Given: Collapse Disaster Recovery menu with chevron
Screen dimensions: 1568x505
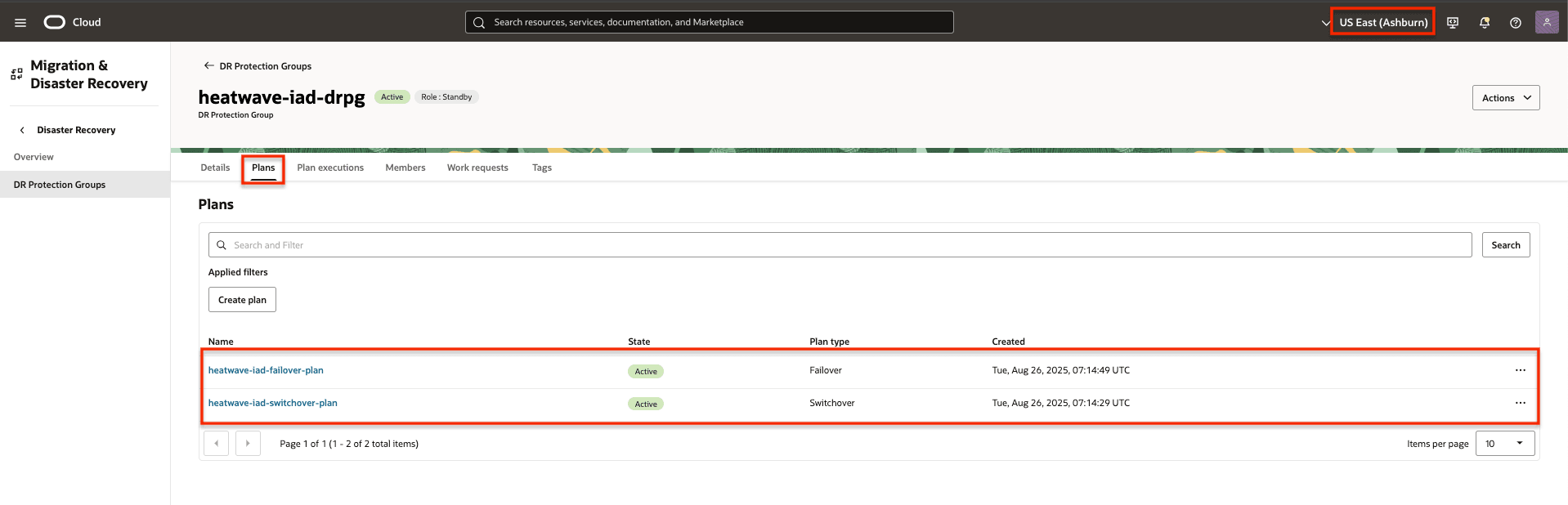Looking at the screenshot, I should coord(22,130).
